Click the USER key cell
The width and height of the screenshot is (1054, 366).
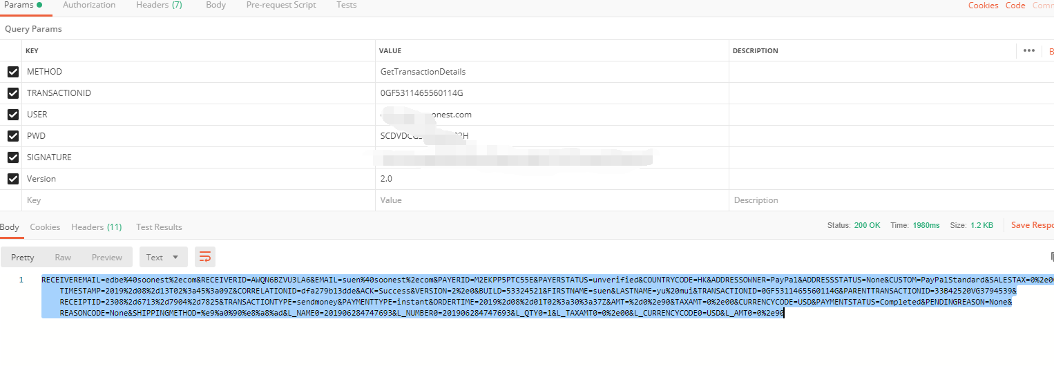point(199,115)
